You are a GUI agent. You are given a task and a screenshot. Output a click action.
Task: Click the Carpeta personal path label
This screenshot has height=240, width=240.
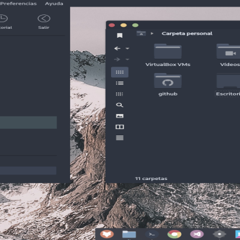point(187,34)
